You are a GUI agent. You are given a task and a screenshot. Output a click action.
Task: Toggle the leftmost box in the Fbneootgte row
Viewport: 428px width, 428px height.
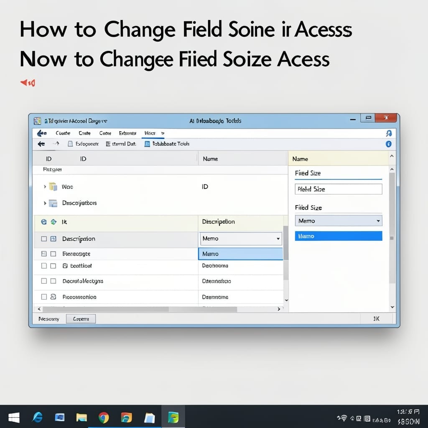pos(43,254)
